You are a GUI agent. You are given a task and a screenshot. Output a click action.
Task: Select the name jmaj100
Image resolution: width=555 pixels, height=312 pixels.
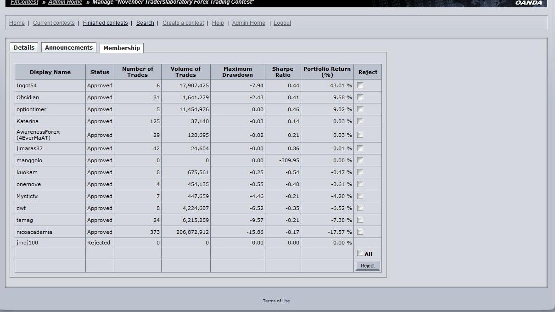click(x=27, y=243)
